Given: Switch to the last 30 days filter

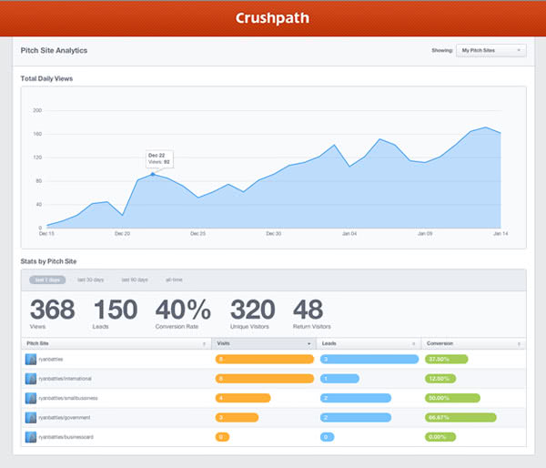Looking at the screenshot, I should [90, 280].
